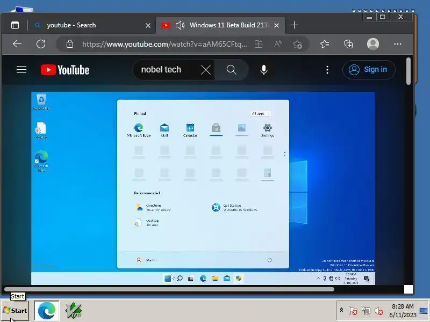Refresh the current page
430x322 pixels.
(x=41, y=44)
